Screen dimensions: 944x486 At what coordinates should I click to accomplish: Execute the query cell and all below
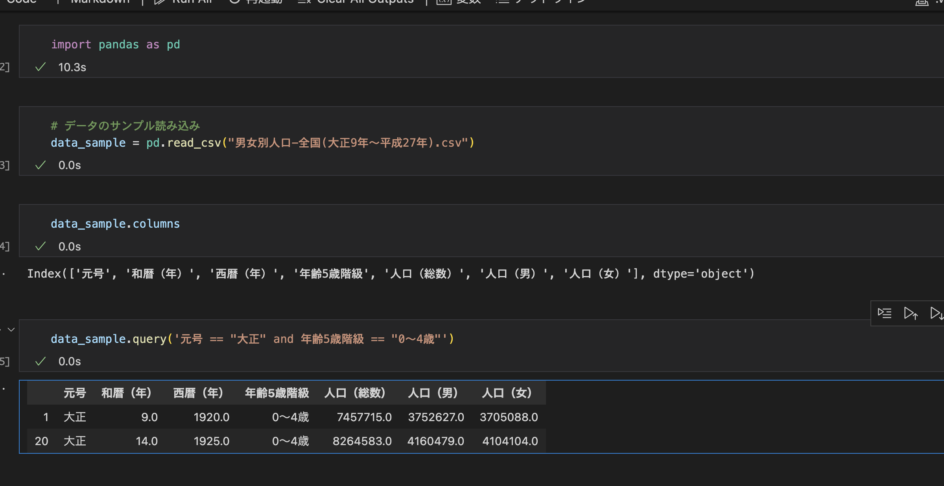point(937,313)
